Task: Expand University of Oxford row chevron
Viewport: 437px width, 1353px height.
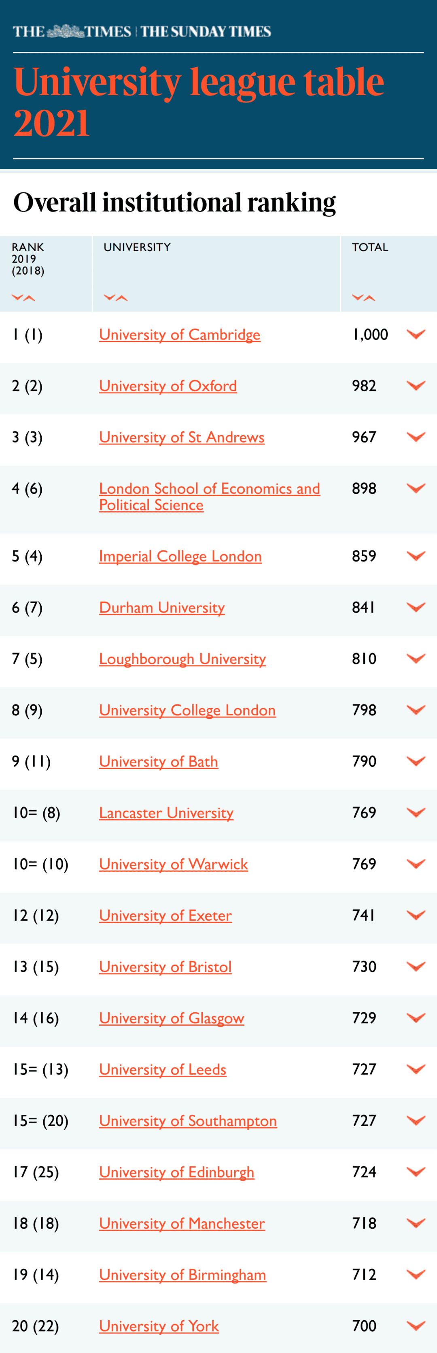Action: click(416, 386)
